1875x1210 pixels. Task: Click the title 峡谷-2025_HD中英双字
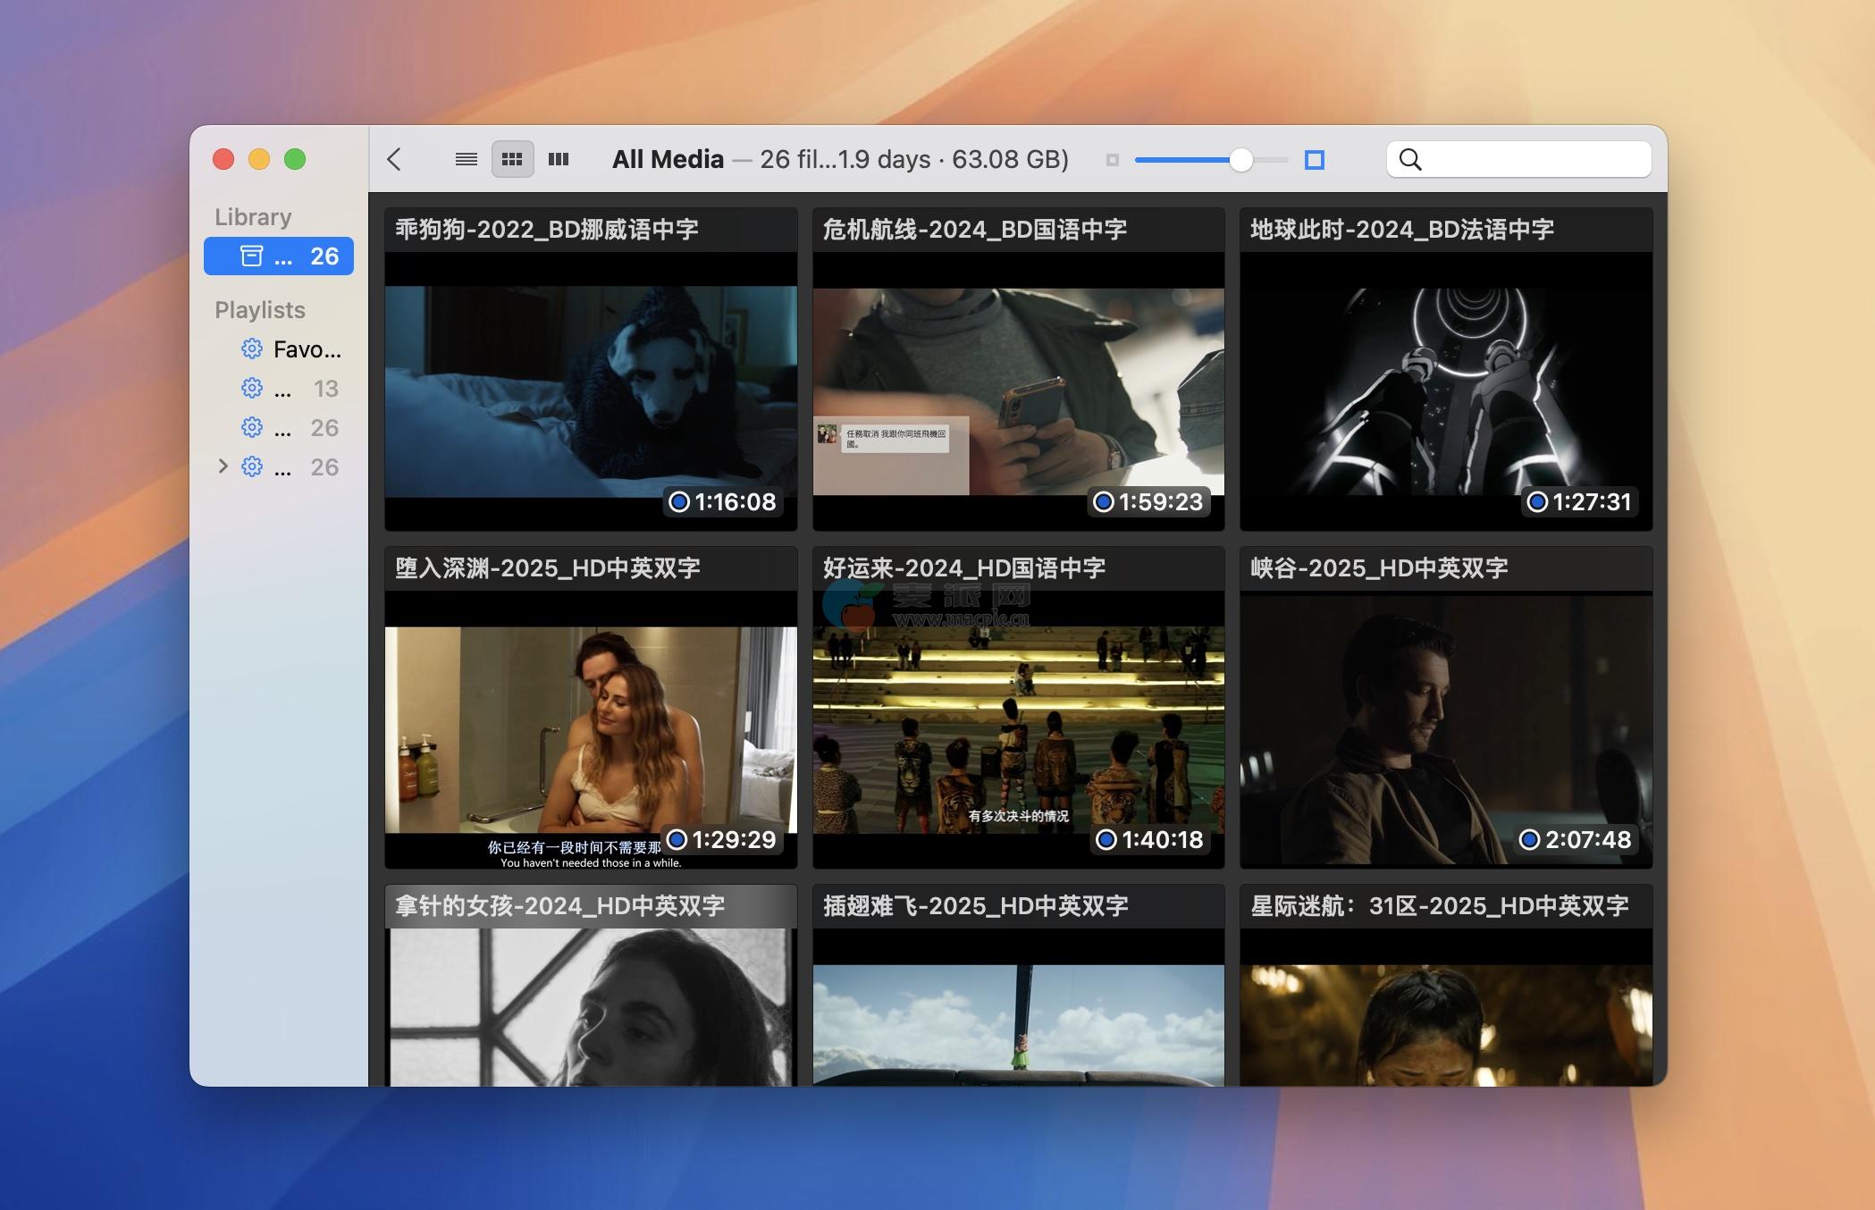click(1379, 568)
